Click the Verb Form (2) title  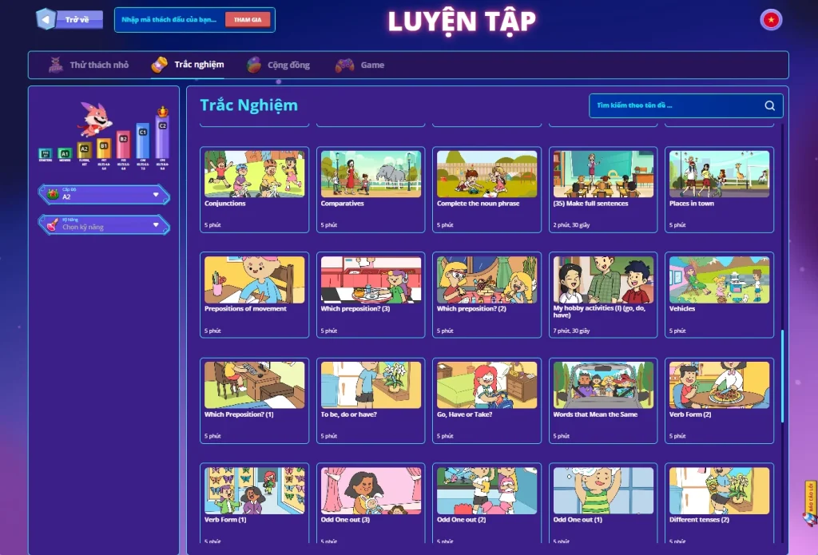690,414
